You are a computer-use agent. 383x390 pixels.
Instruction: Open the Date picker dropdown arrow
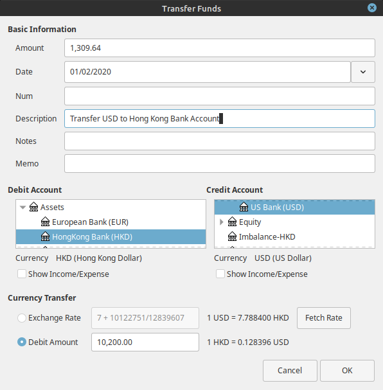(363, 72)
